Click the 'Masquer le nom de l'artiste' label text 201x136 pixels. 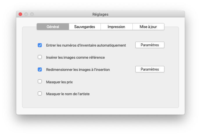pyautogui.click(x=70, y=94)
